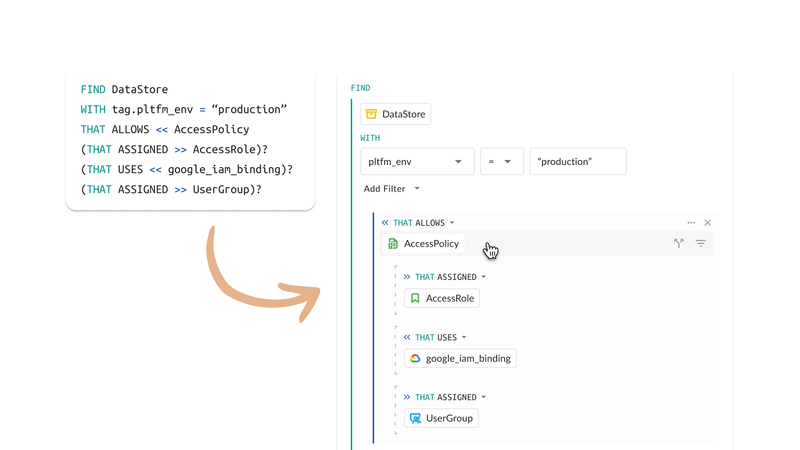This screenshot has width=800, height=450.
Task: Expand the THAT USES relationship dropdown
Action: coord(464,337)
